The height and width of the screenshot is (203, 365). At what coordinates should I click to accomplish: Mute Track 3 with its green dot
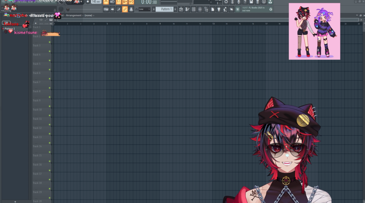[50, 51]
